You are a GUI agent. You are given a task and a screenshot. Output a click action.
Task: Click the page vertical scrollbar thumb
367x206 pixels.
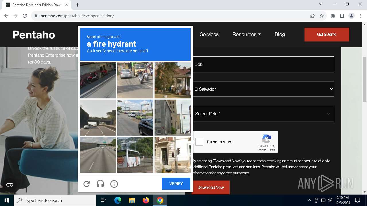[x=365, y=79]
